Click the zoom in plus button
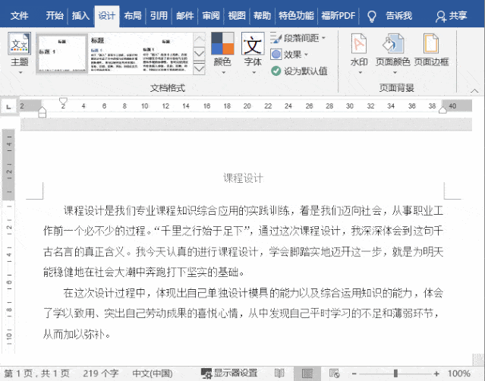Viewport: 485px width, 381px height. pyautogui.click(x=436, y=373)
